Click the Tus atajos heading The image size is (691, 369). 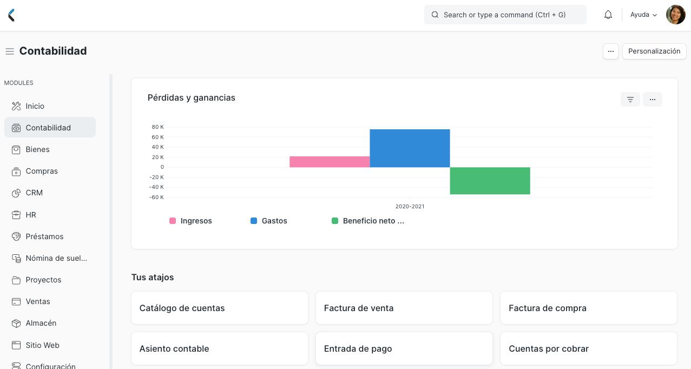coord(153,277)
